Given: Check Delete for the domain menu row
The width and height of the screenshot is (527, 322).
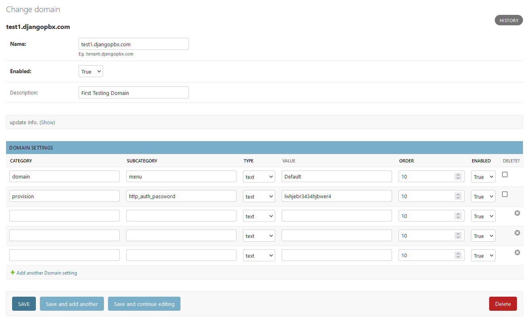Looking at the screenshot, I should 505,174.
